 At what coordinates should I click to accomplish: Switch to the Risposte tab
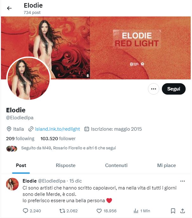(65, 165)
